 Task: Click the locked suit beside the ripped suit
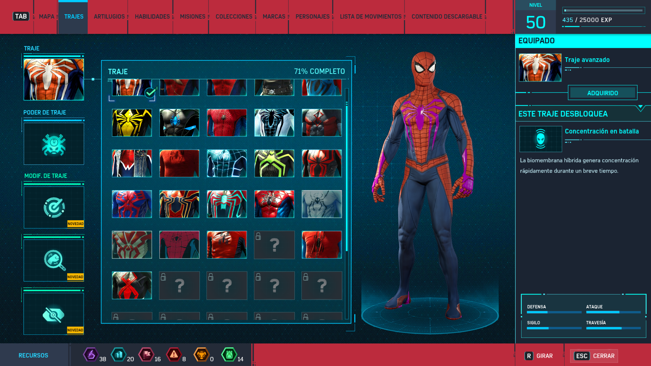[x=274, y=245]
